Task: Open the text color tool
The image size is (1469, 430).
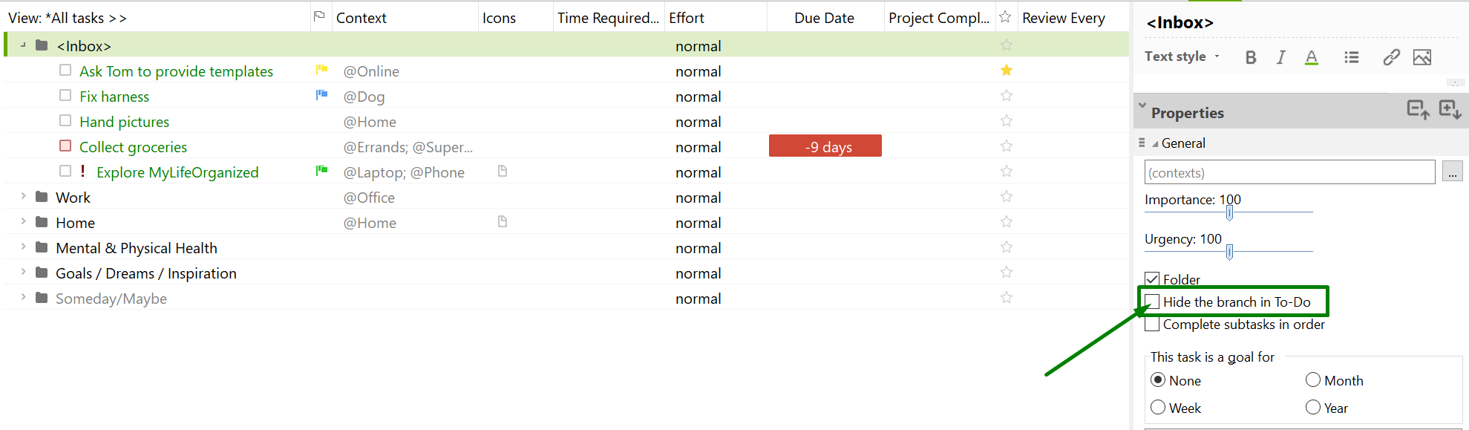Action: pyautogui.click(x=1312, y=57)
